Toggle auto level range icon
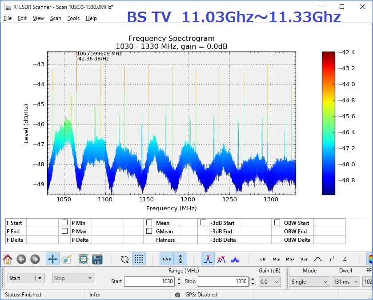 pos(180,259)
